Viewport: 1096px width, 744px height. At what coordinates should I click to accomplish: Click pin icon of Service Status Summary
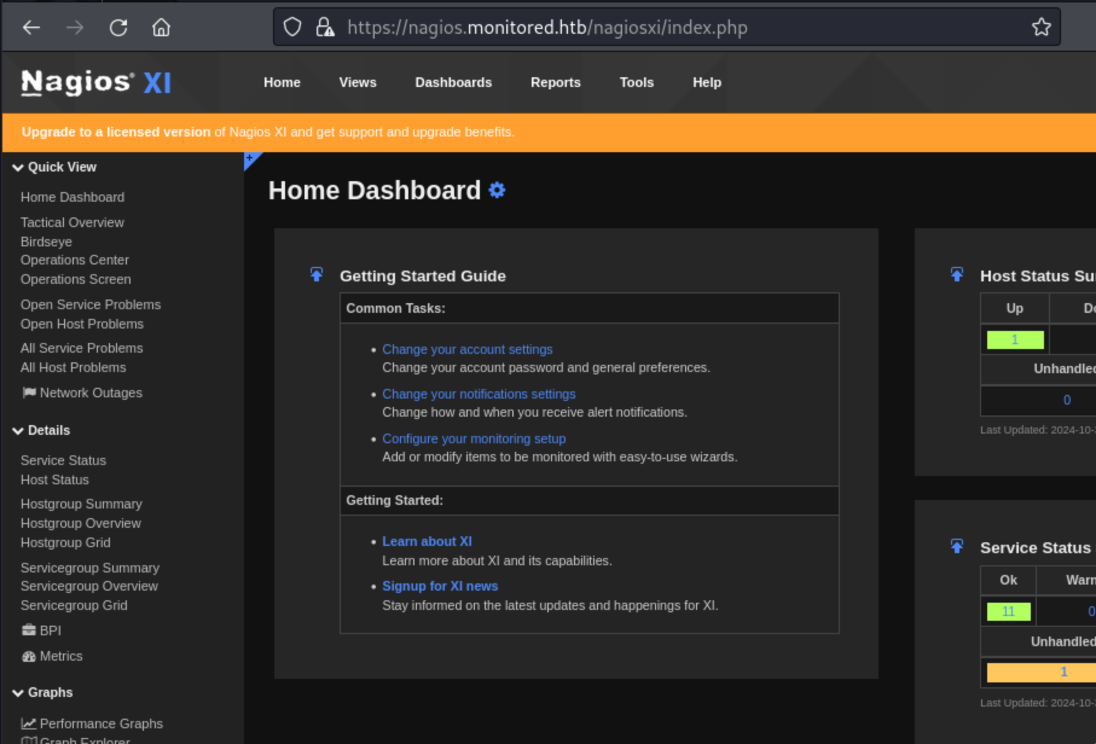(x=957, y=547)
